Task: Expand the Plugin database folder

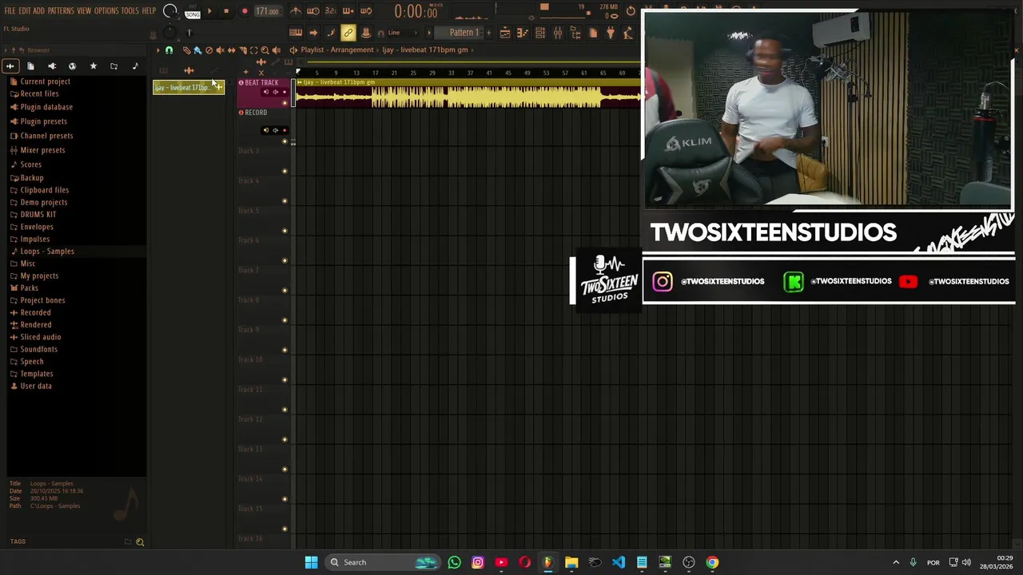Action: pyautogui.click(x=46, y=107)
